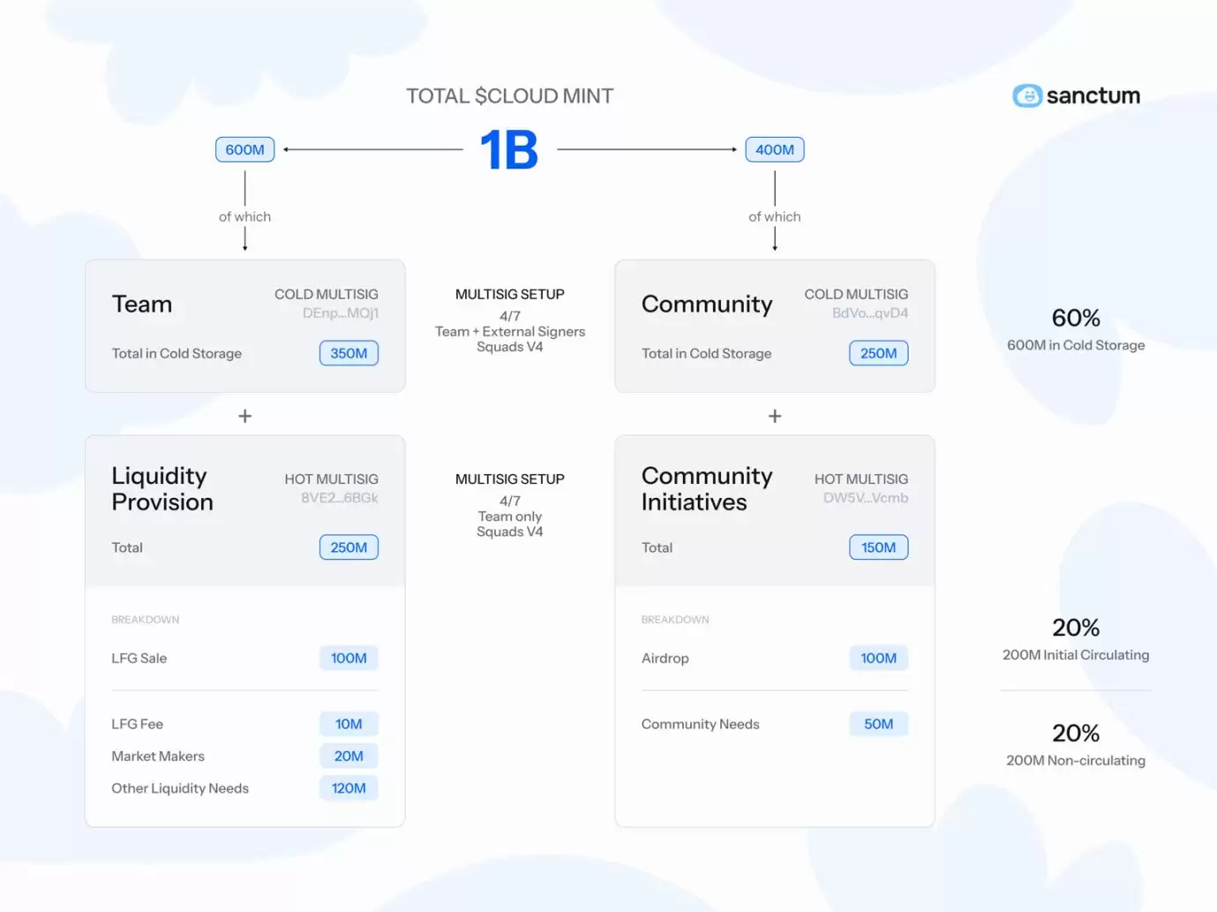
Task: Click the plus sign below Team card
Action: coord(245,416)
